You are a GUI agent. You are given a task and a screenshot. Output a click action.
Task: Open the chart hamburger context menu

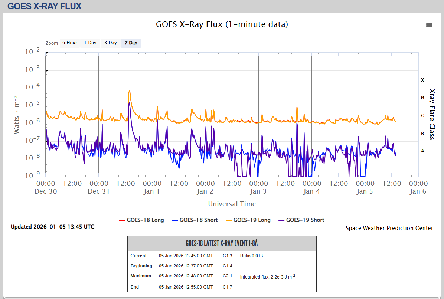429,25
